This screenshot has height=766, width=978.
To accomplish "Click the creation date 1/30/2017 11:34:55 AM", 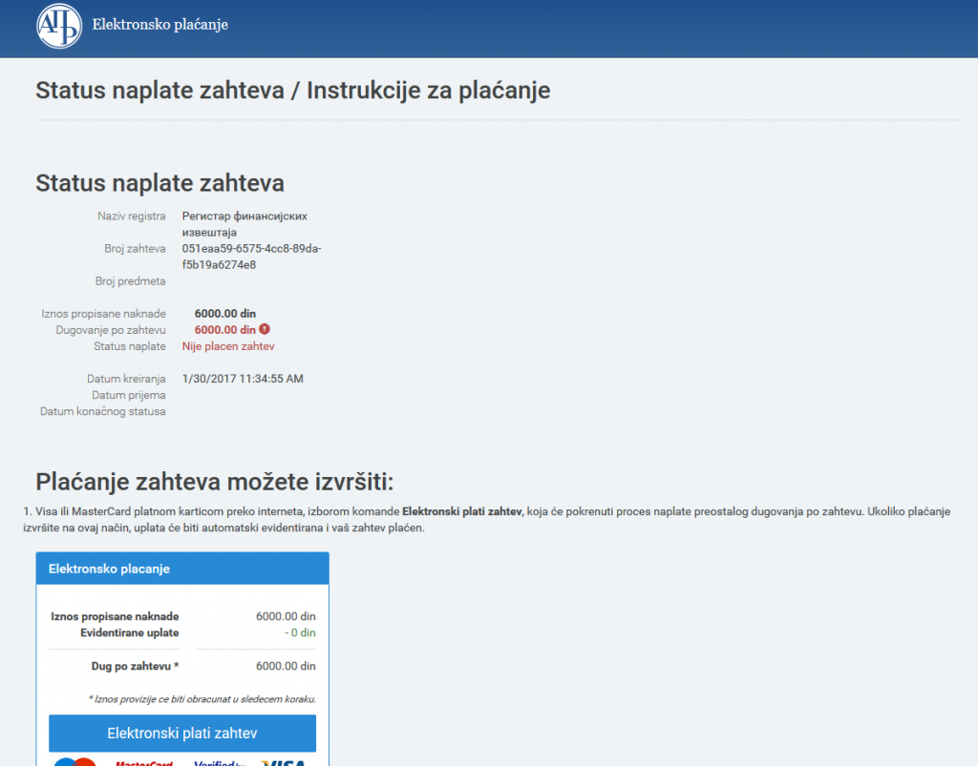I will point(243,379).
